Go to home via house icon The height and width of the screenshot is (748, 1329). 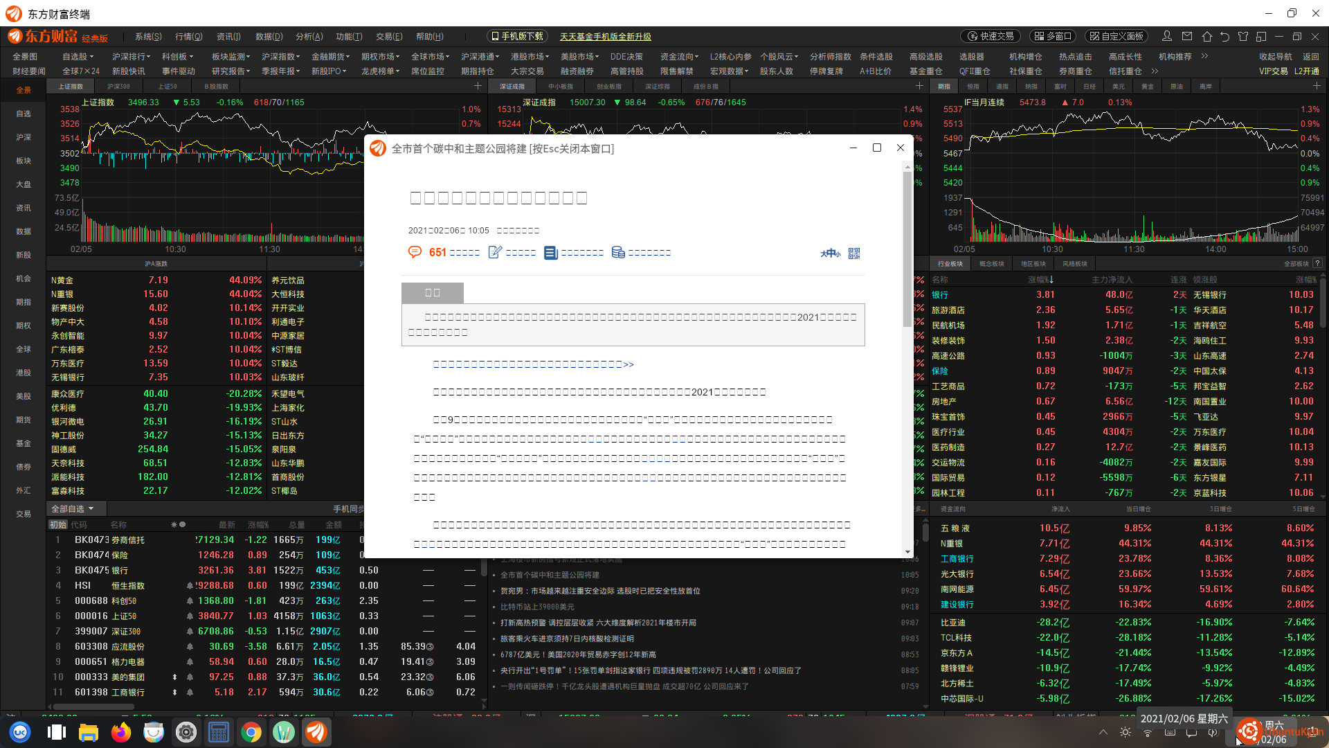coord(1206,36)
